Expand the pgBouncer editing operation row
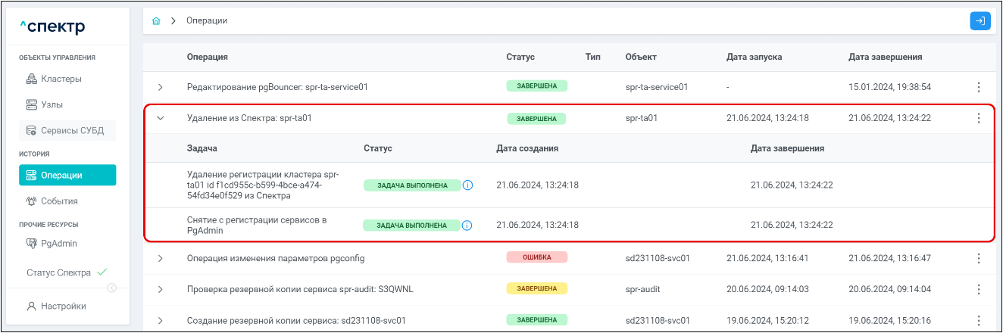This screenshot has width=1003, height=333. click(160, 87)
